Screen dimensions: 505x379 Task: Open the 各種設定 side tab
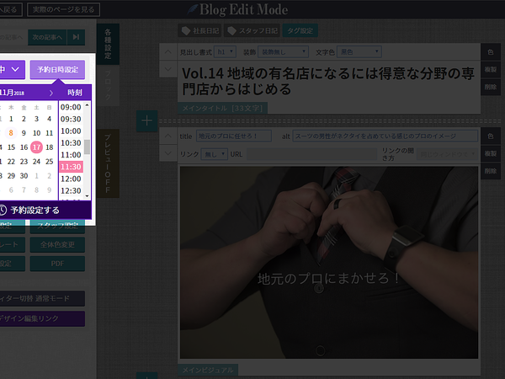pos(108,44)
